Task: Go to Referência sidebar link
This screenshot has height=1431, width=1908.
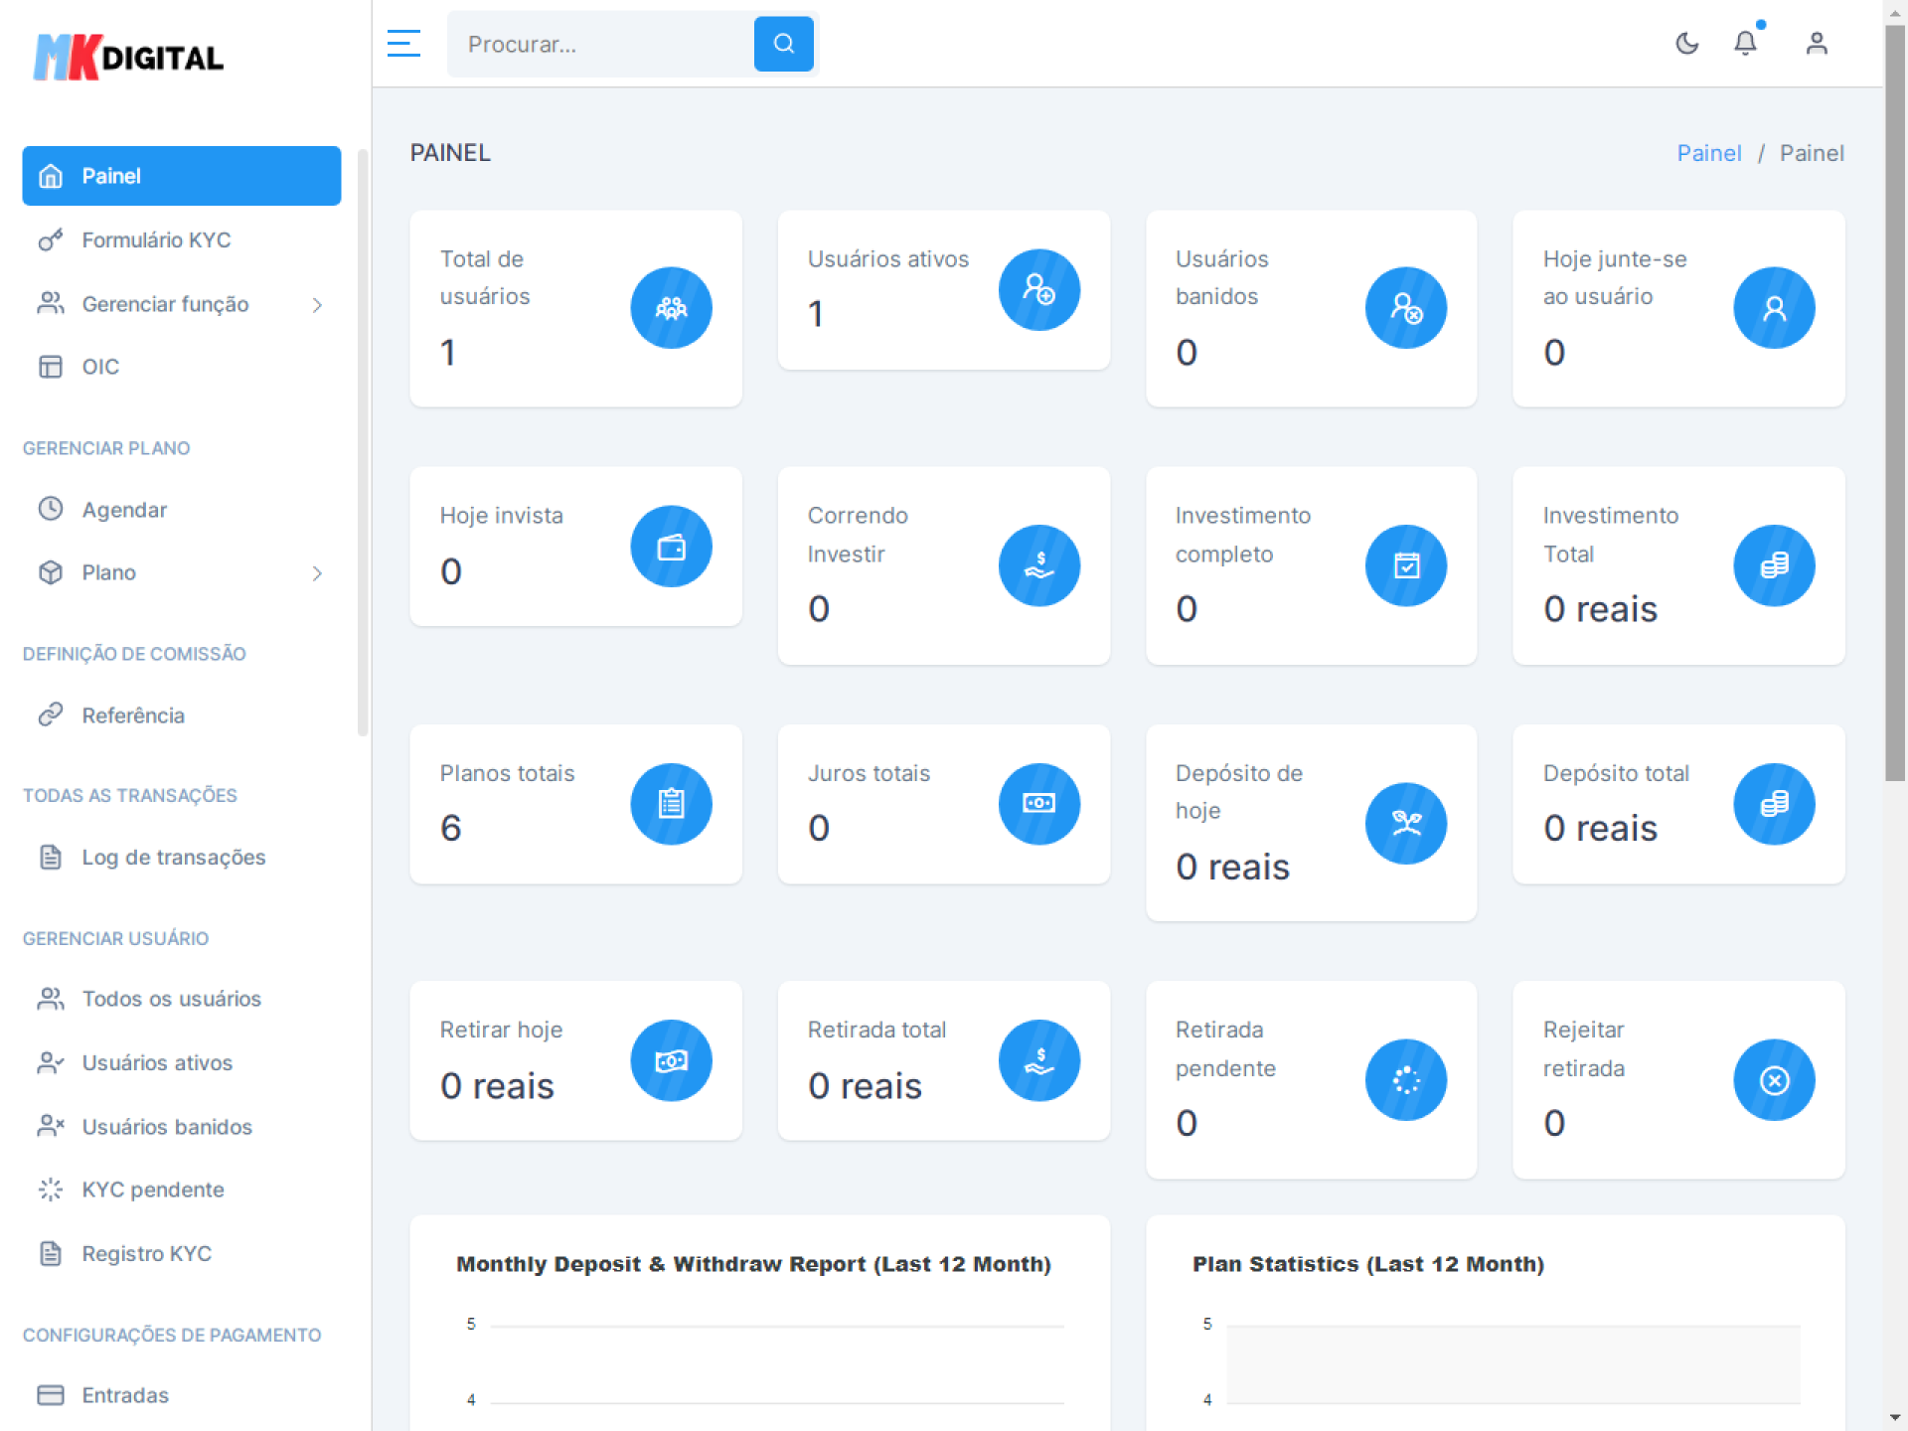Action: 132,715
